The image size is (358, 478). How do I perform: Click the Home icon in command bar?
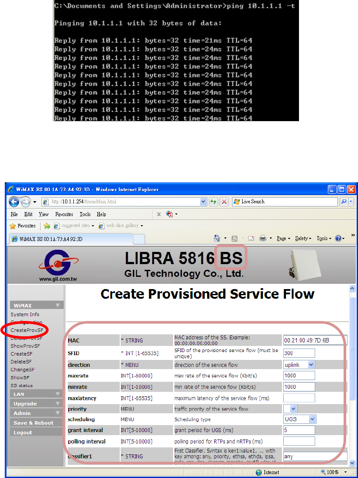pos(217,238)
